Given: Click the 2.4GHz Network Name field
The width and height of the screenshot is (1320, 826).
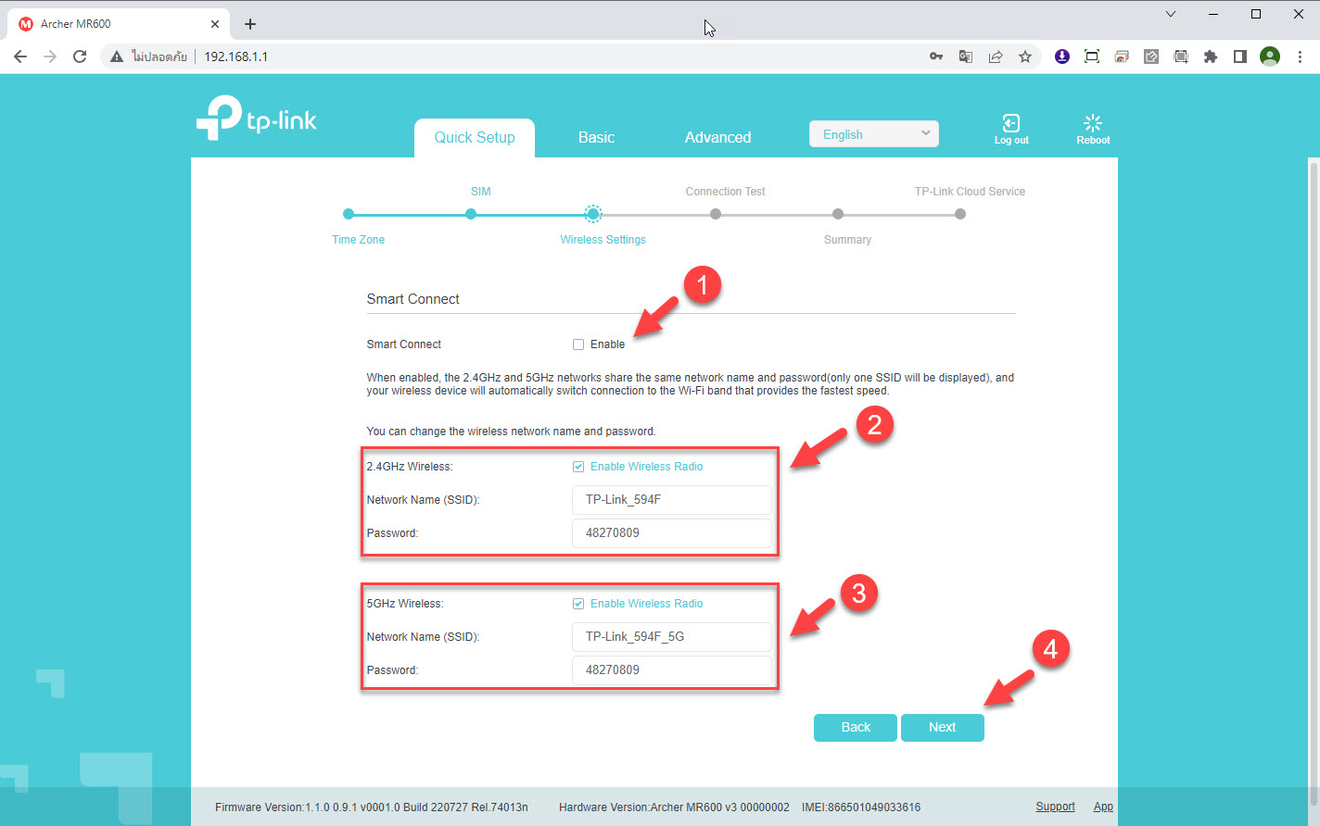Looking at the screenshot, I should pyautogui.click(x=672, y=500).
